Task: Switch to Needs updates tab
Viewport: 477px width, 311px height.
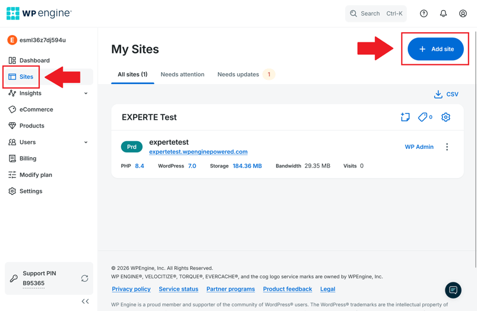Action: [x=246, y=74]
